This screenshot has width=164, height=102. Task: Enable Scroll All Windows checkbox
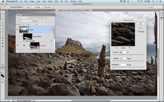pos(9,7)
